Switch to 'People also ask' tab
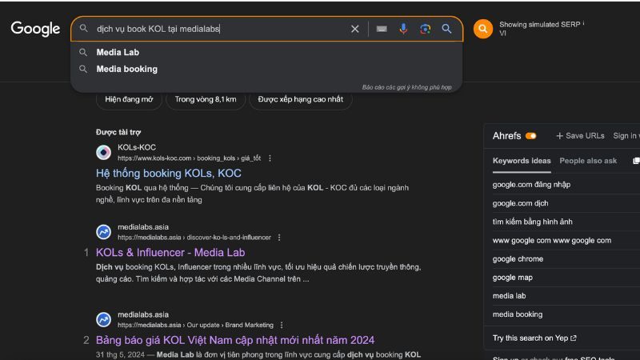 588,161
